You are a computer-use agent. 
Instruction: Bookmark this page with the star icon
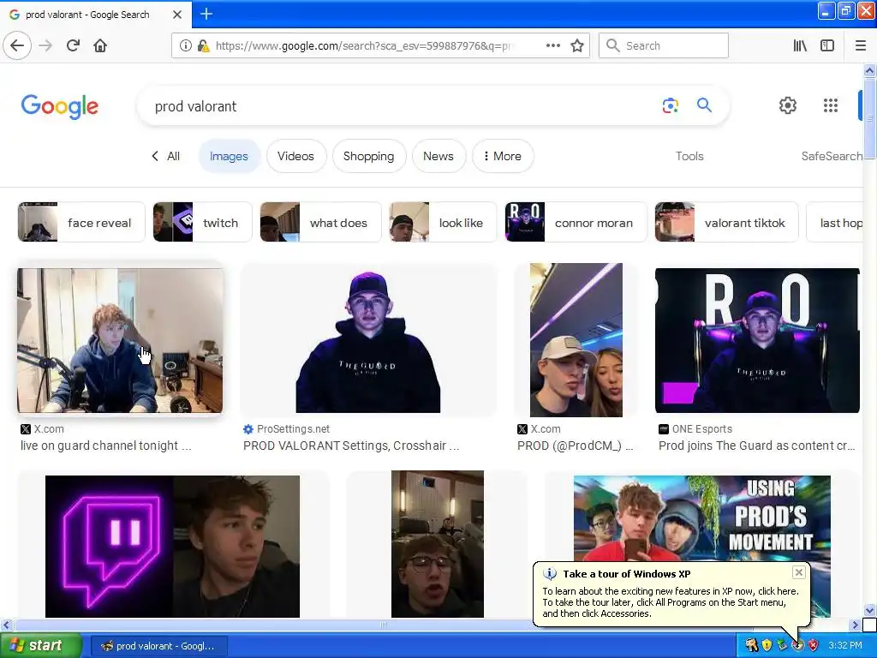[577, 46]
